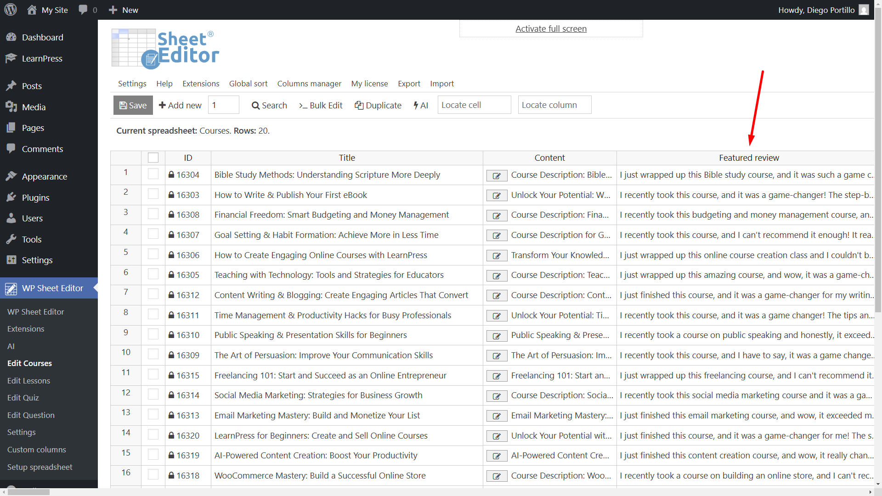Screen dimensions: 882x496
Task: Click the Dashboard sidebar icon
Action: click(11, 37)
